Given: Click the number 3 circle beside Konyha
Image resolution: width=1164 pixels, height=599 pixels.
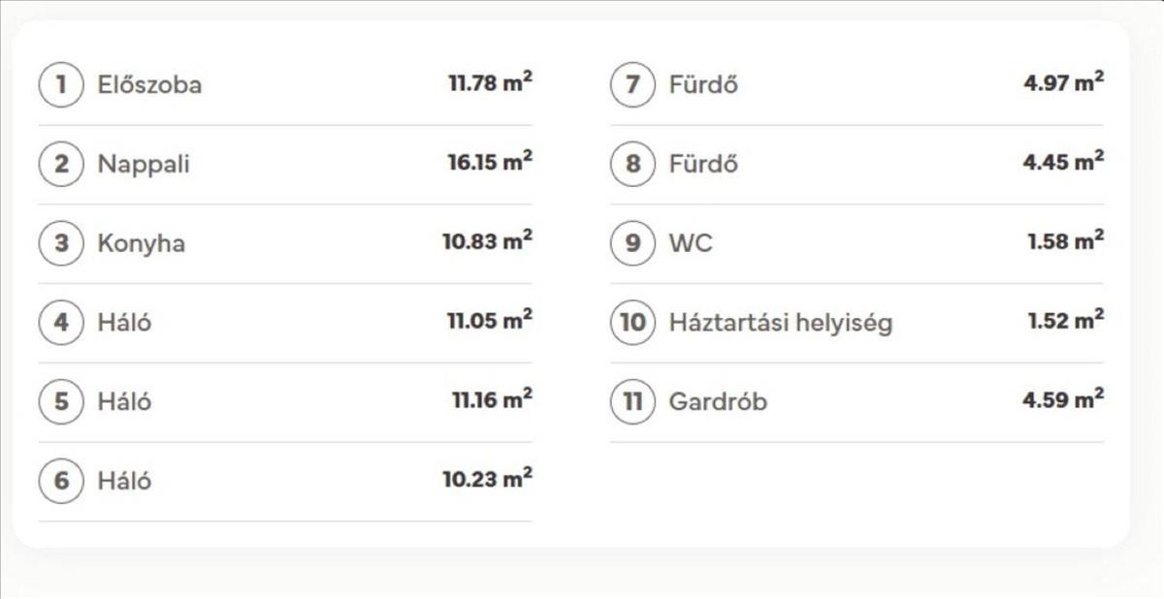Looking at the screenshot, I should coord(62,243).
